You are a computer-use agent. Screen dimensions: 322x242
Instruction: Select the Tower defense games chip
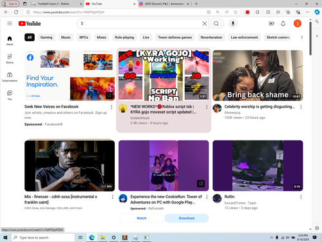point(175,37)
